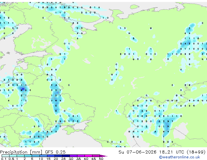Click the 'Precipitation [mm]' title text

(21, 152)
